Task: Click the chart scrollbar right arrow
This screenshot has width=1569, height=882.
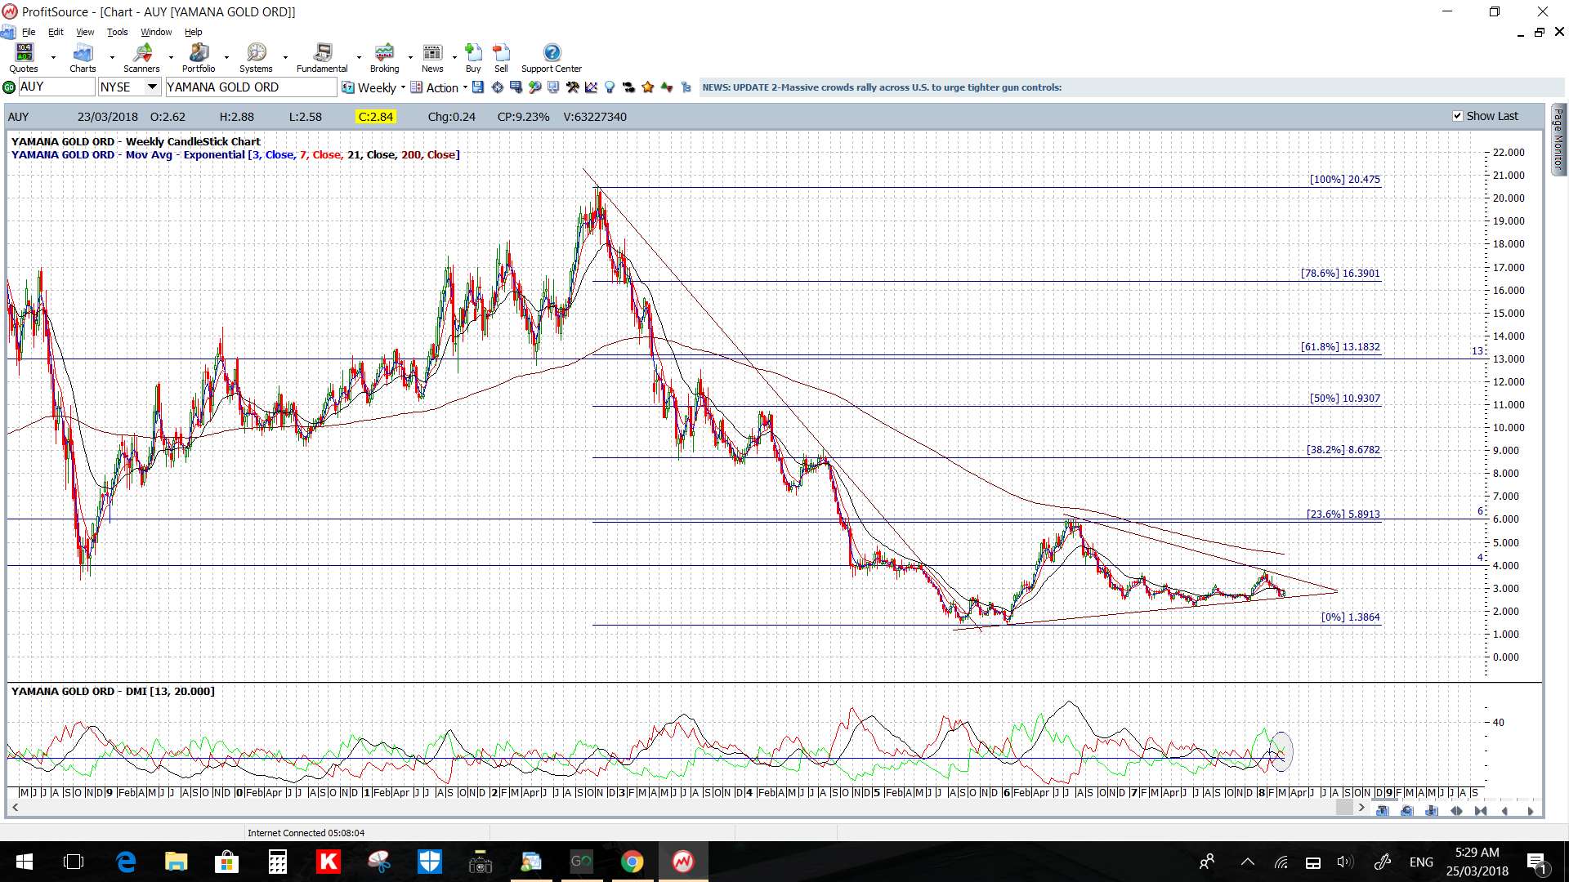Action: pyautogui.click(x=1361, y=808)
